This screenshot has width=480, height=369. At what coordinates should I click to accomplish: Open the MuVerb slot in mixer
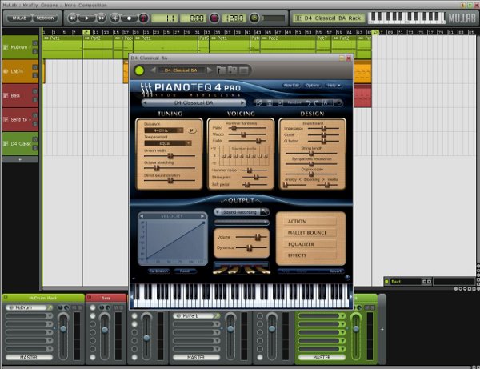(196, 315)
